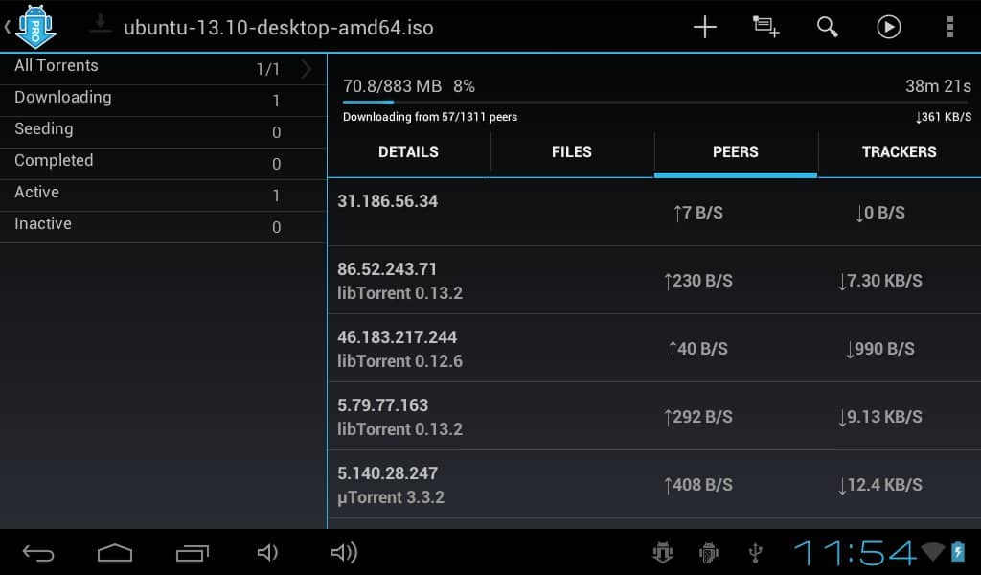Tap the volume down speaker icon
This screenshot has height=575, width=981.
click(x=267, y=552)
